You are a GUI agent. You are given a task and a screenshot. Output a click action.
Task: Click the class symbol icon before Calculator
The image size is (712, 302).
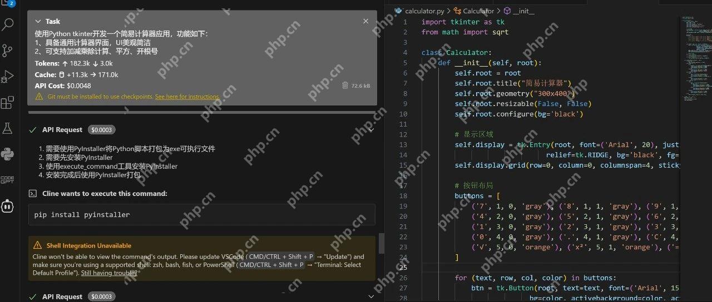[x=458, y=11]
